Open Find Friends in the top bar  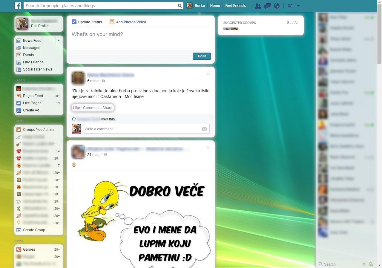pos(235,6)
